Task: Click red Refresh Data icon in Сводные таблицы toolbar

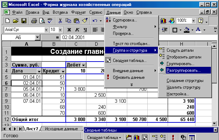Action: 173,137
